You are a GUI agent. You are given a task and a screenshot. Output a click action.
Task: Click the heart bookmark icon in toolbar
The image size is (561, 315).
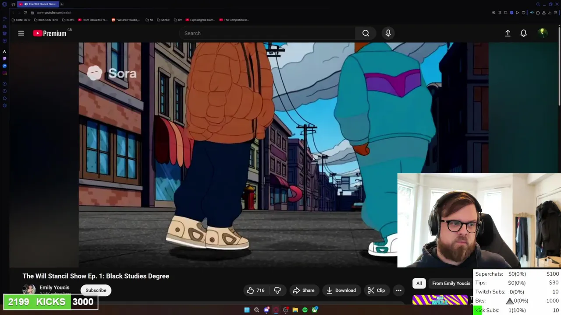523,13
